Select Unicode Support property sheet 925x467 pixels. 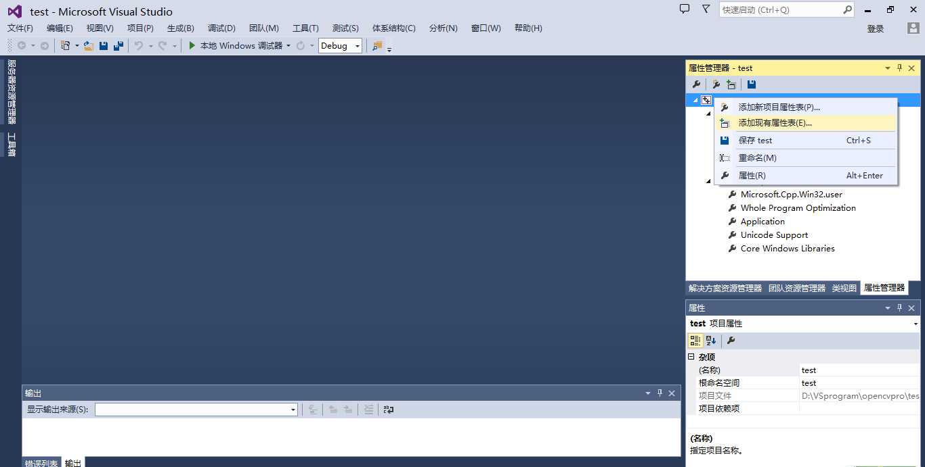pos(774,235)
